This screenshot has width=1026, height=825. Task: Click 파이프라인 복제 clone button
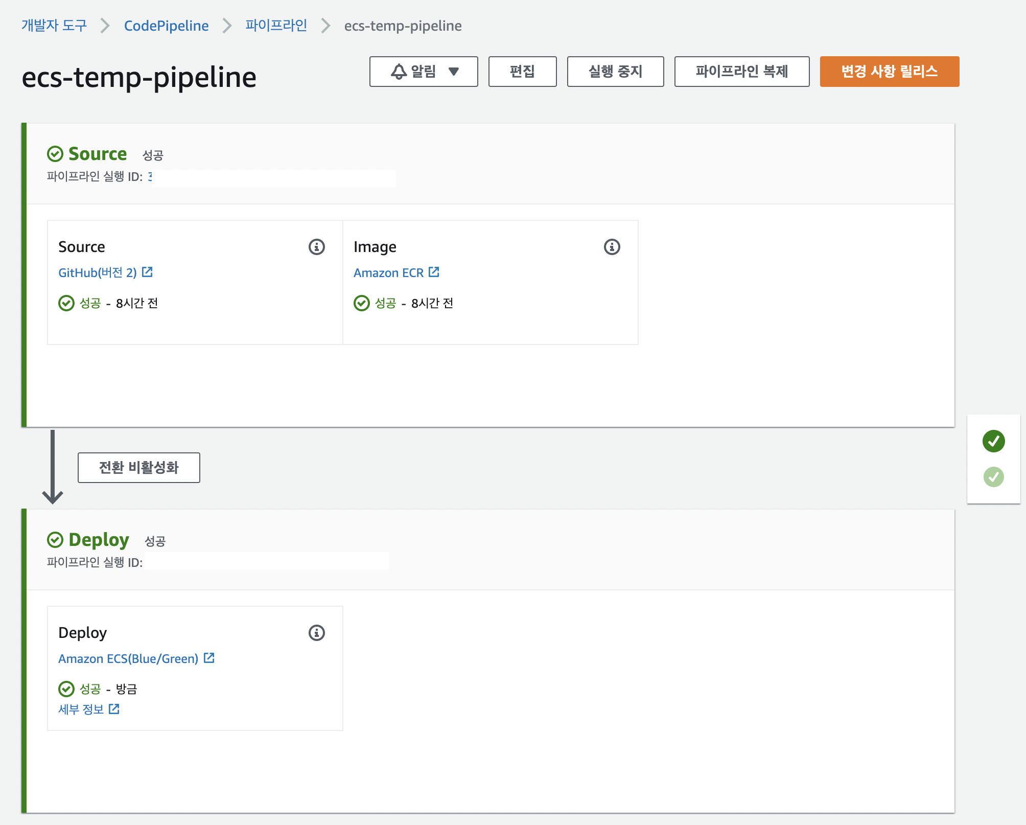741,72
